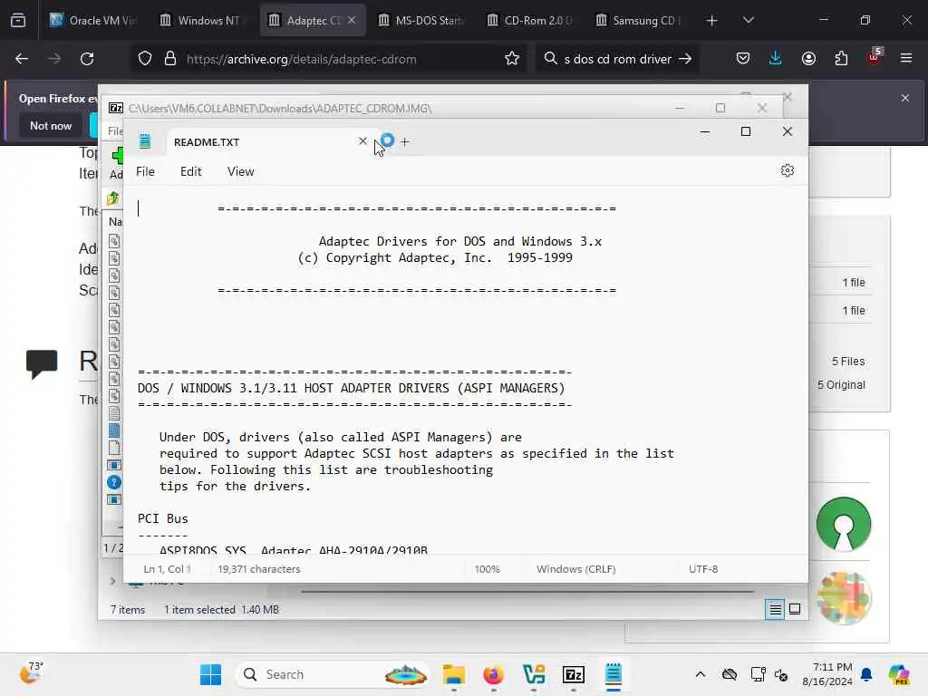Click the 100% zoom status
This screenshot has width=928, height=696.
[487, 569]
